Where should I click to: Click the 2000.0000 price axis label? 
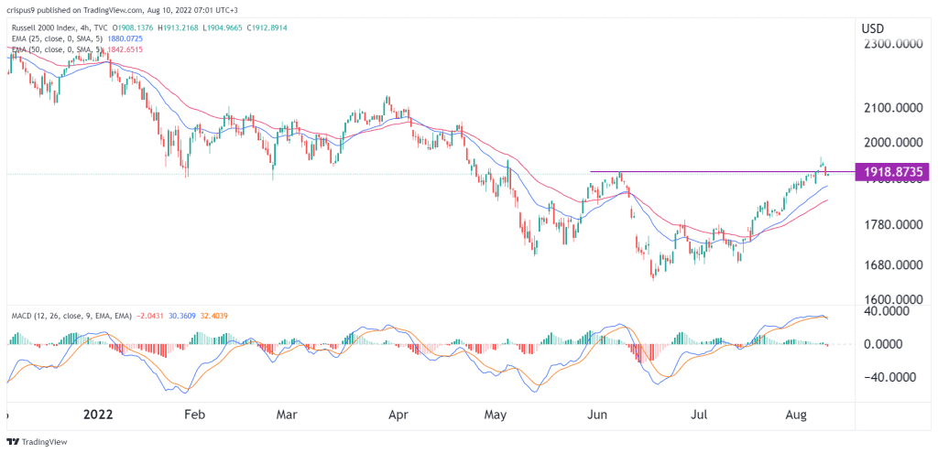tap(893, 143)
